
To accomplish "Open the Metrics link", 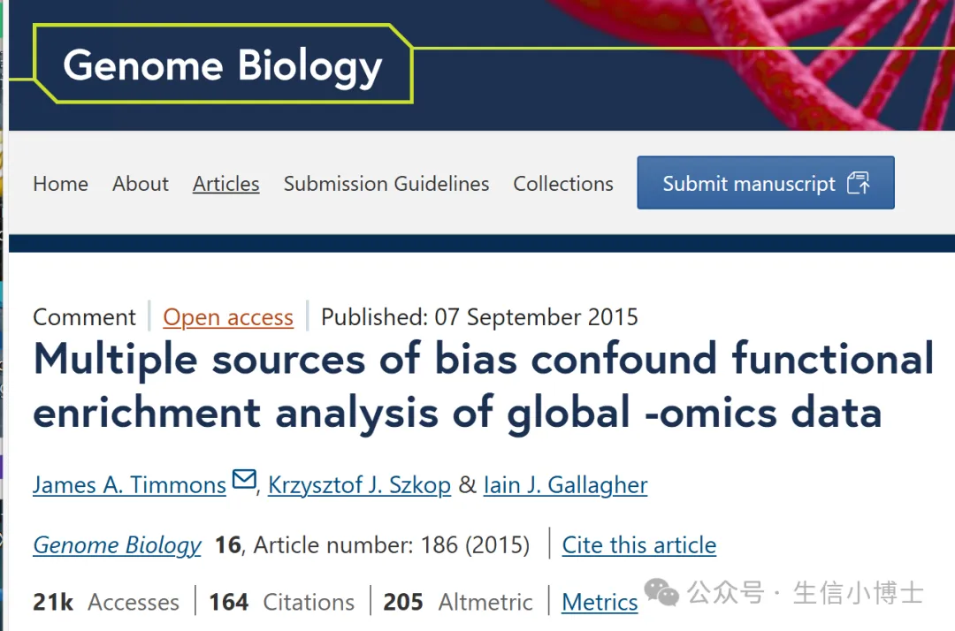I will (x=600, y=603).
